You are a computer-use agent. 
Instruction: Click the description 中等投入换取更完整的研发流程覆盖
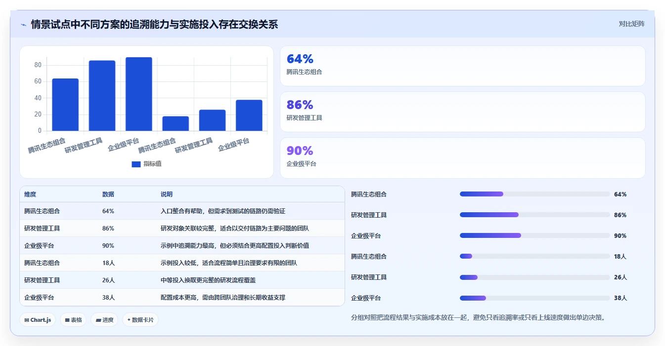tap(208, 280)
